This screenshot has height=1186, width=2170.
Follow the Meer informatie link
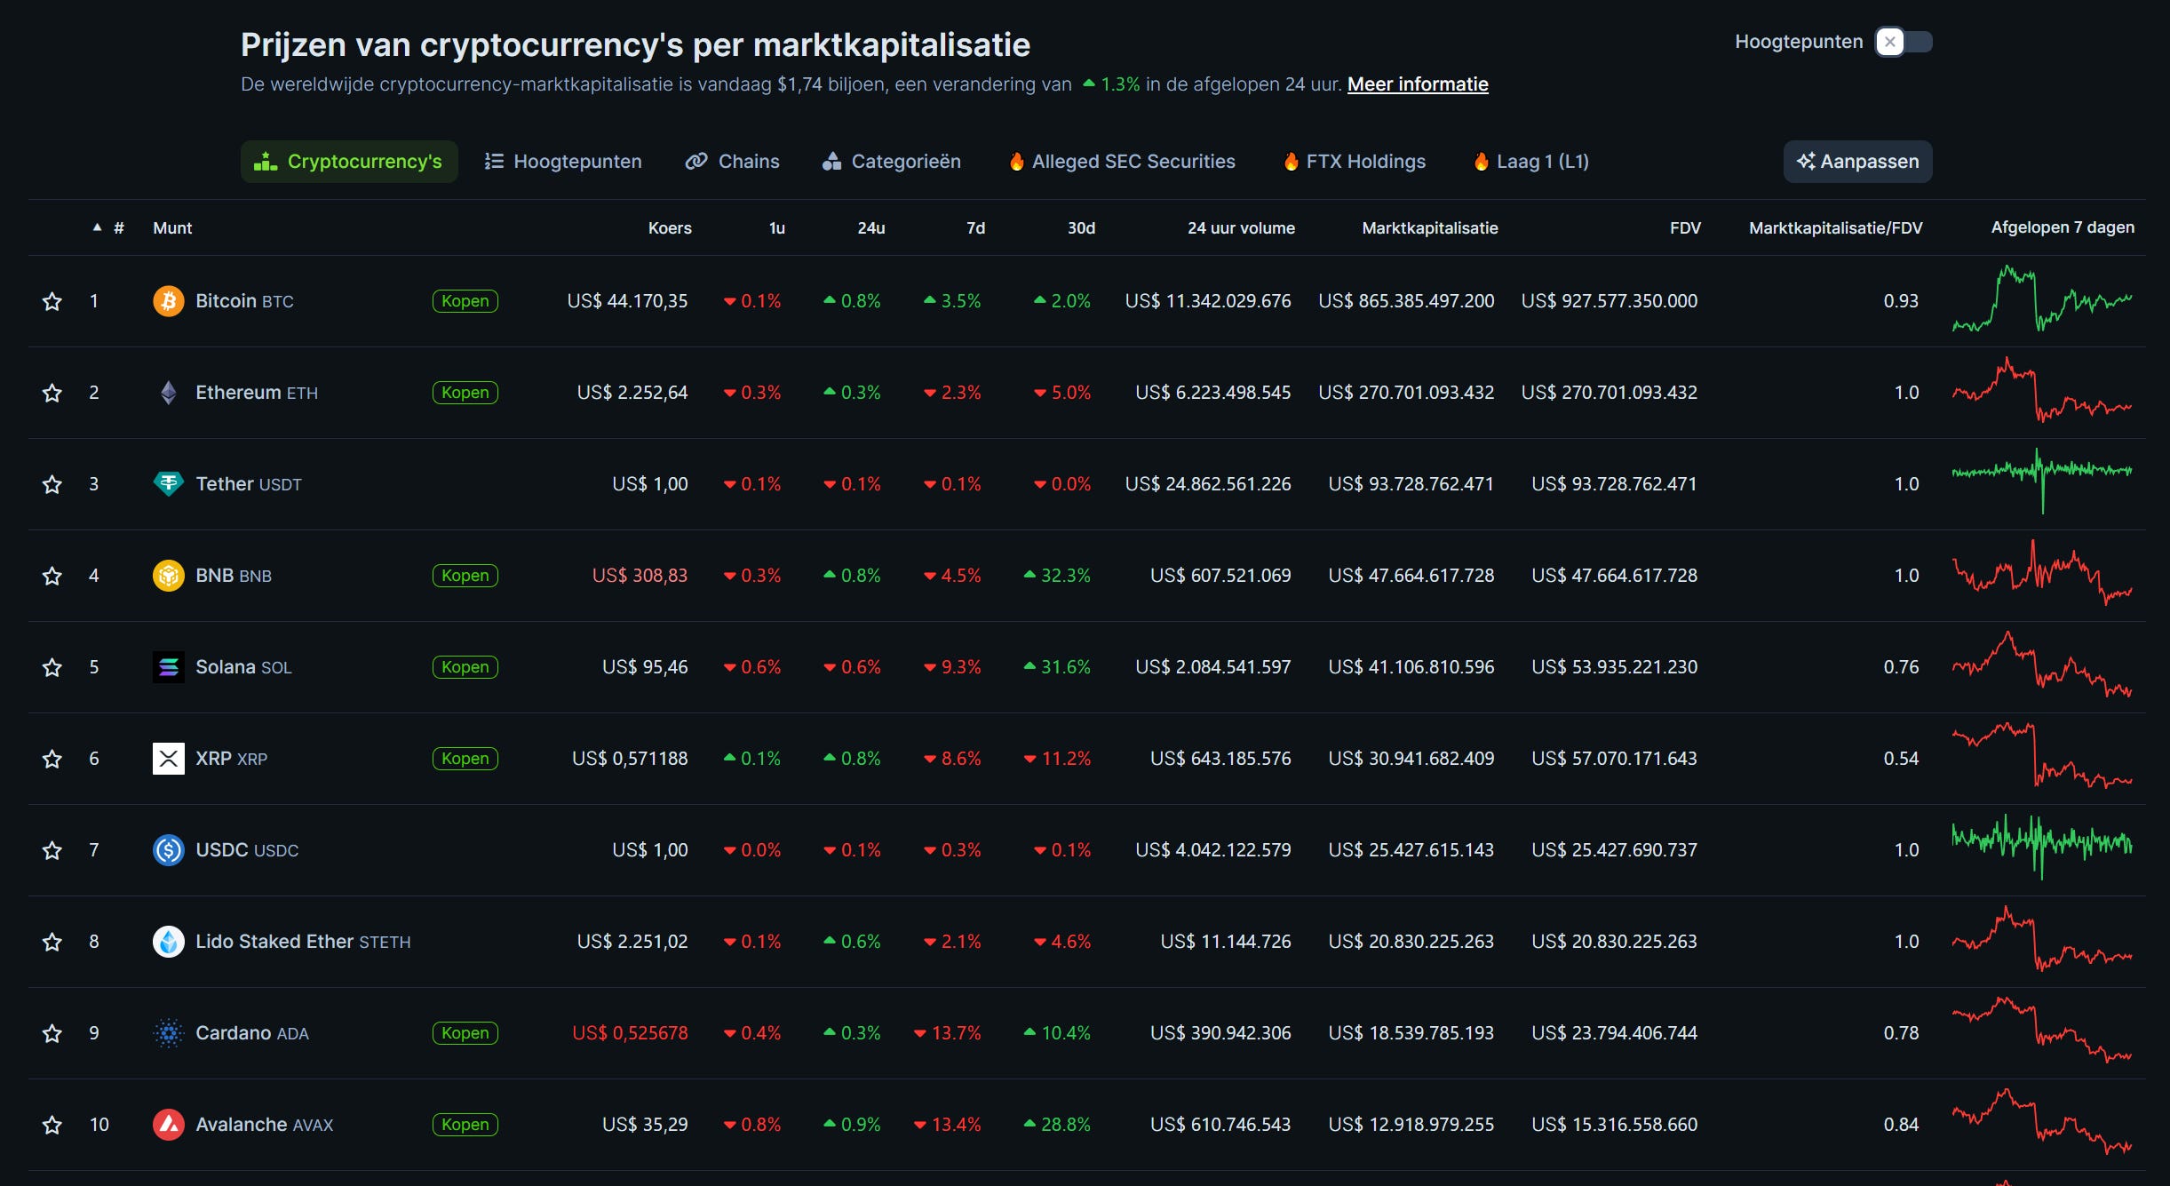point(1417,84)
